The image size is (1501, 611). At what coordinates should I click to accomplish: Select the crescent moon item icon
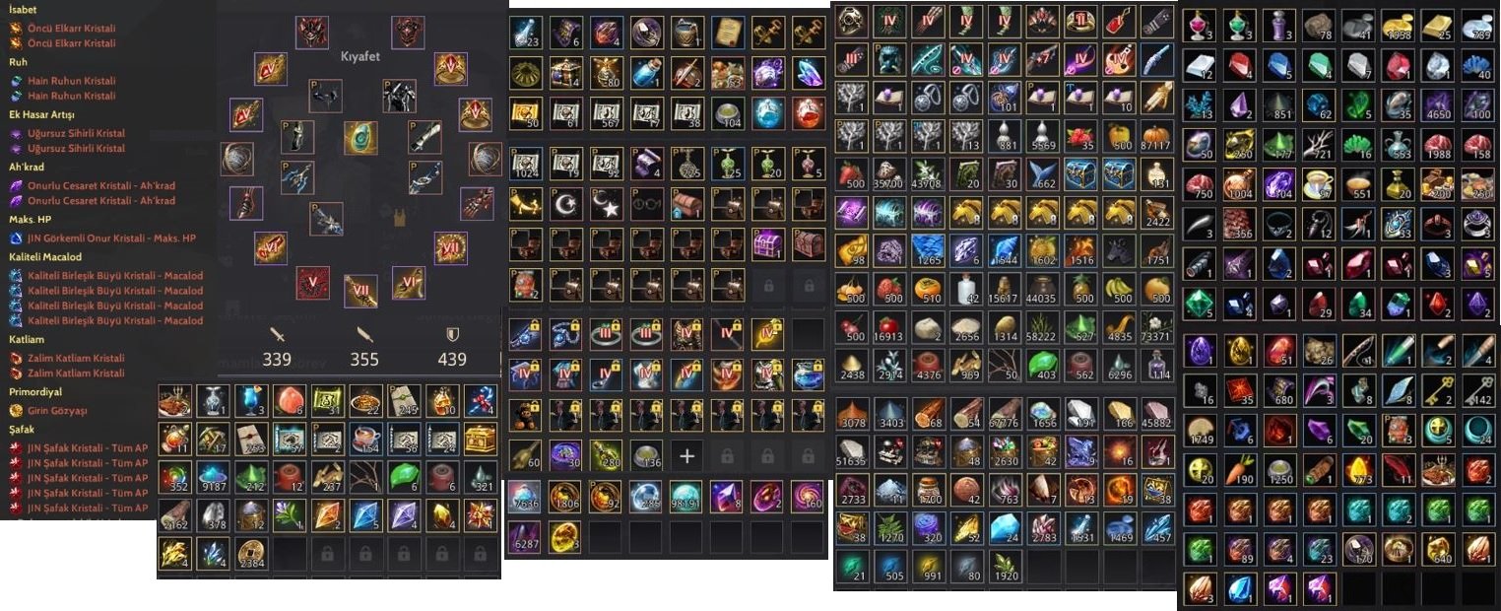[x=566, y=204]
